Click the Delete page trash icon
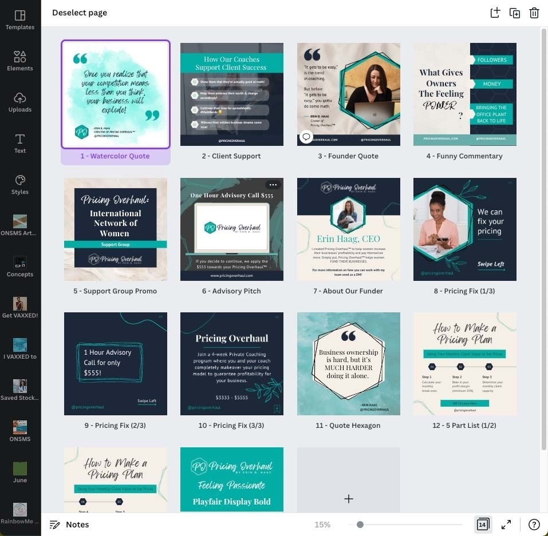 (x=534, y=13)
